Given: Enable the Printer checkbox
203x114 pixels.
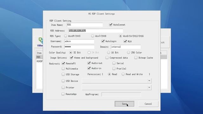Looking at the screenshot, I should coord(63,87).
